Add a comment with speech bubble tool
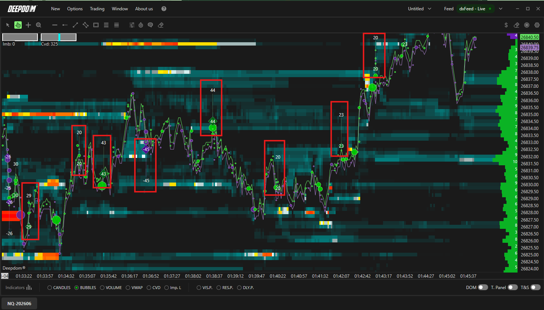This screenshot has width=544, height=310. [150, 25]
